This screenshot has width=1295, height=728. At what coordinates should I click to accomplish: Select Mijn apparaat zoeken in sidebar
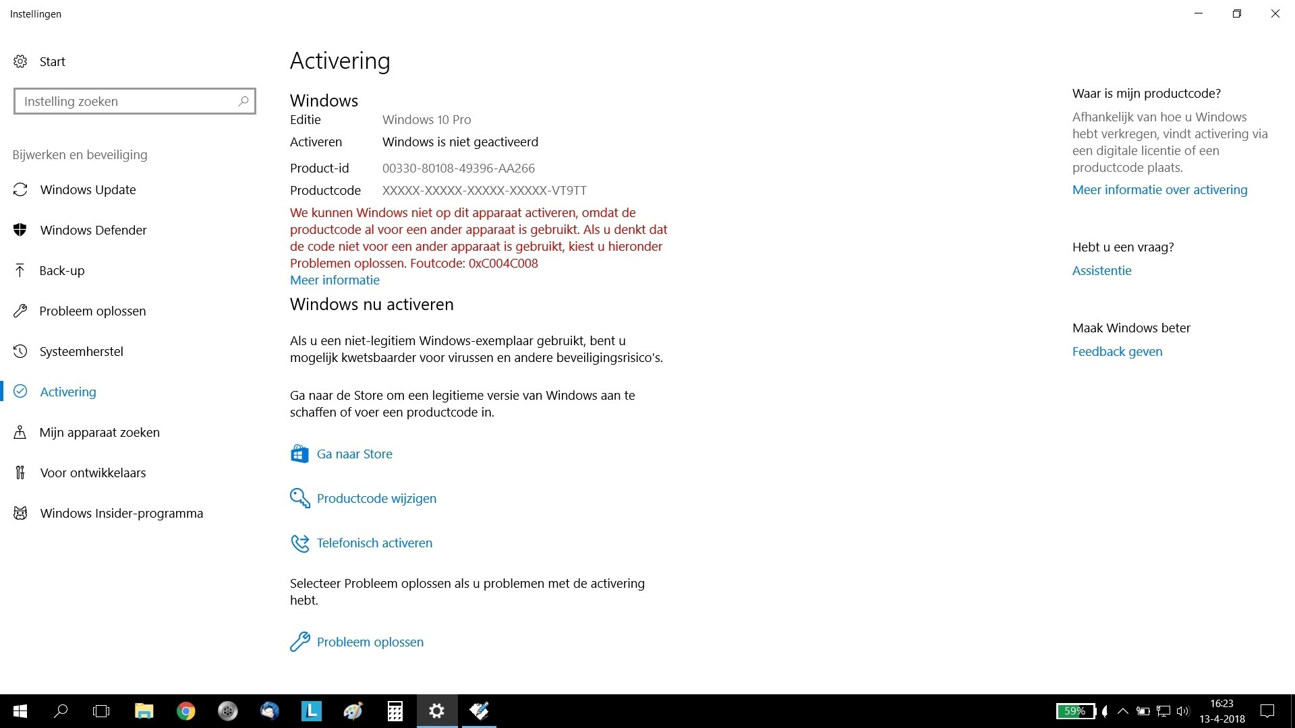(x=99, y=432)
